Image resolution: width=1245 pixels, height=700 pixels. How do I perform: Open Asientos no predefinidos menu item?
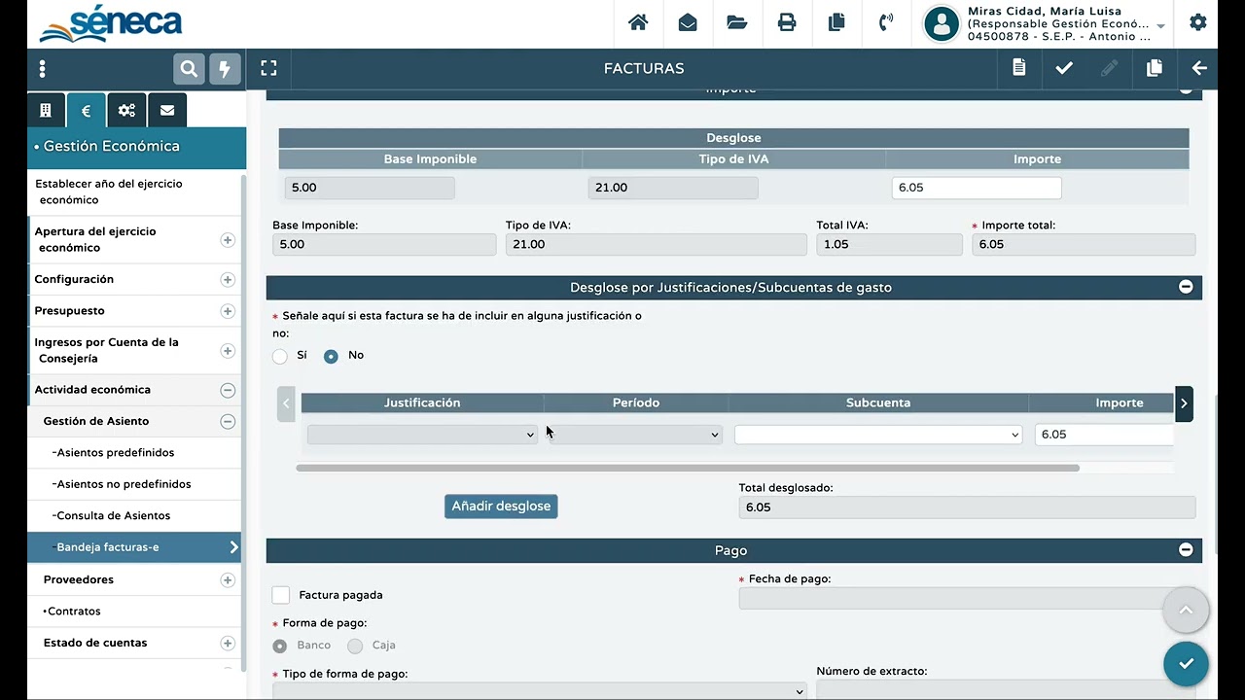[x=123, y=484]
